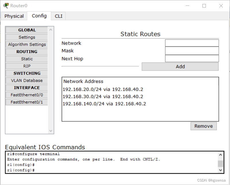Open the VLAN Database page
This screenshot has height=185, width=230.
point(27,80)
